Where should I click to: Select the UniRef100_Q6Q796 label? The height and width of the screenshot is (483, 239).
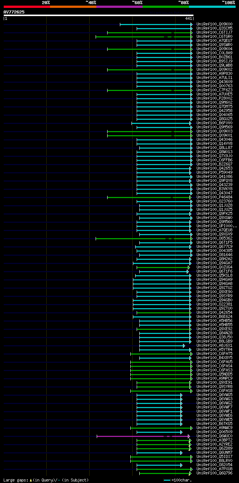pyautogui.click(x=214, y=473)
